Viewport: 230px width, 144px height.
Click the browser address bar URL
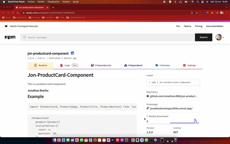tap(50, 13)
